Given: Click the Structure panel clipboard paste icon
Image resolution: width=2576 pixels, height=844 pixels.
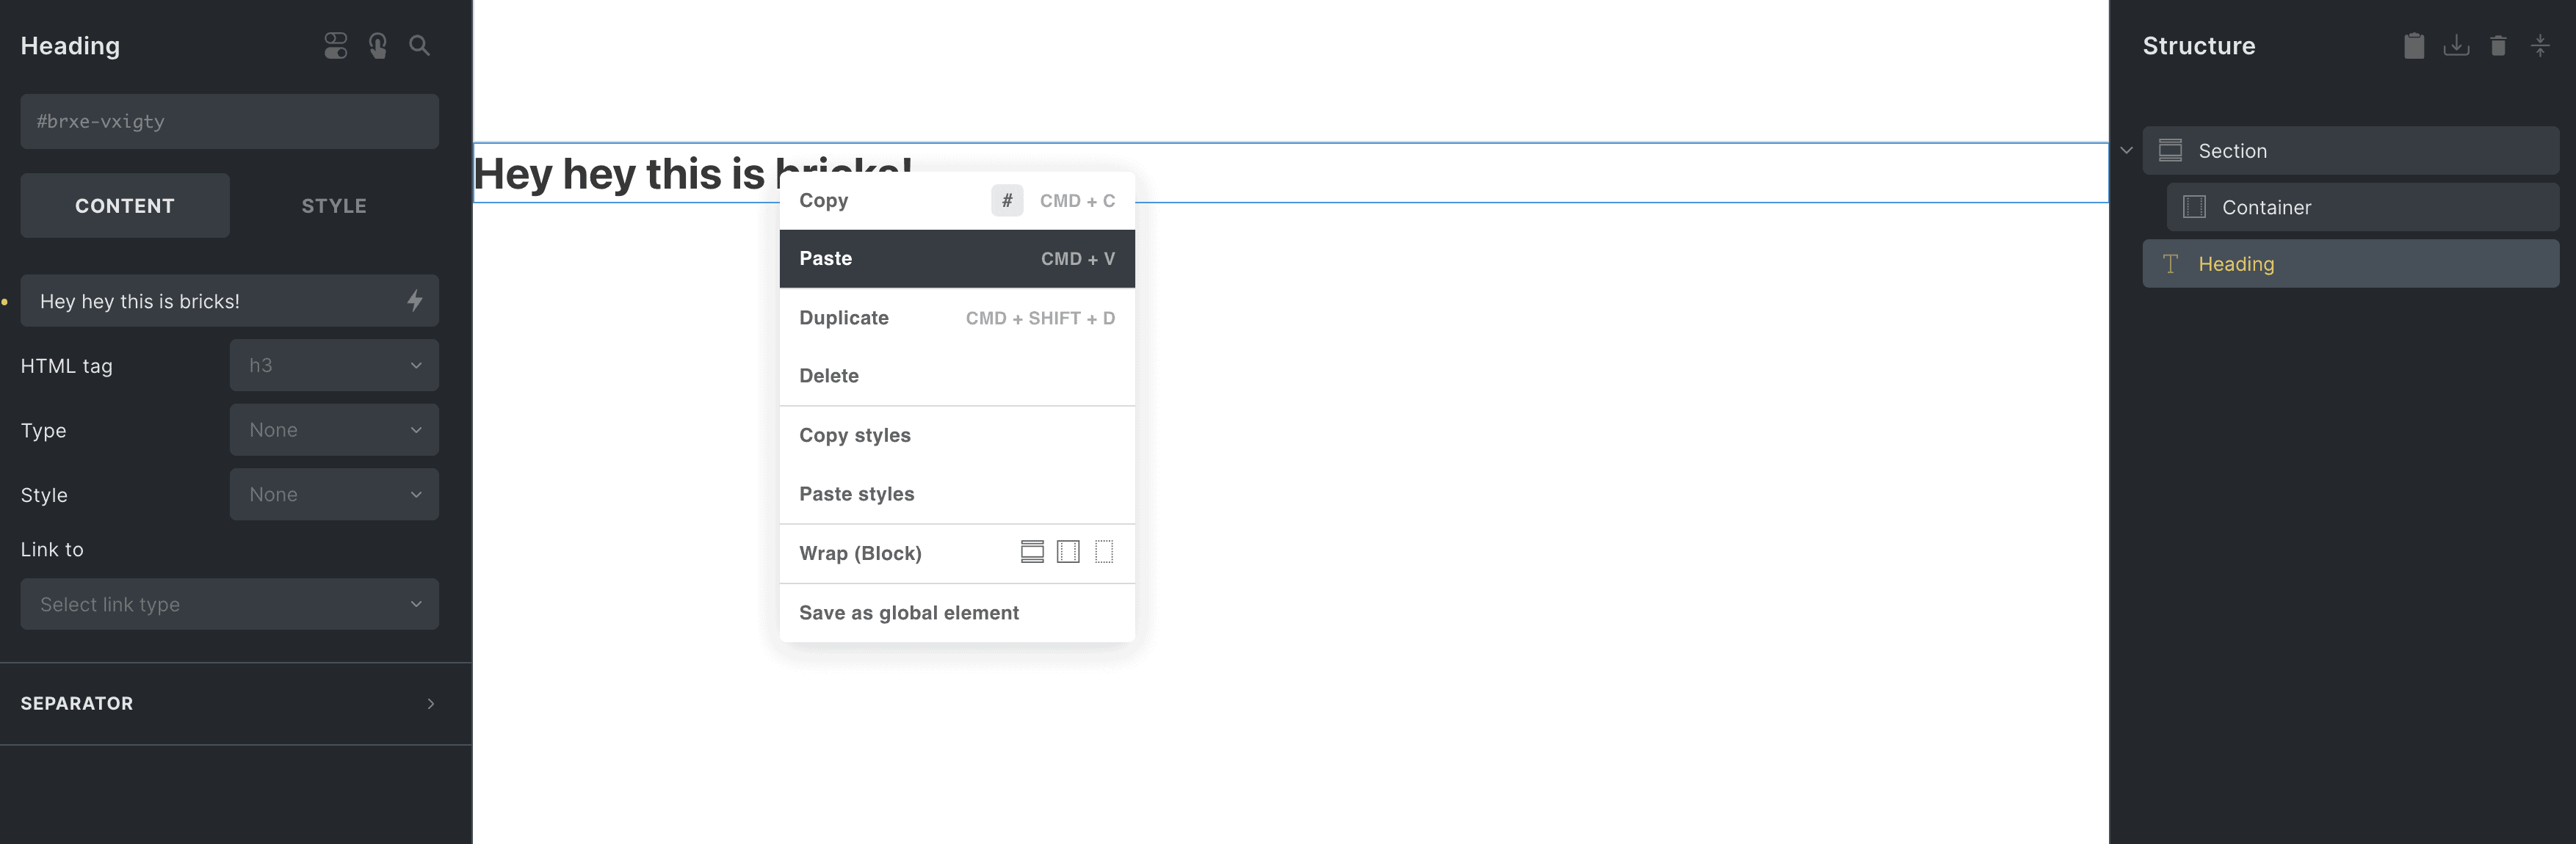Looking at the screenshot, I should [2413, 46].
